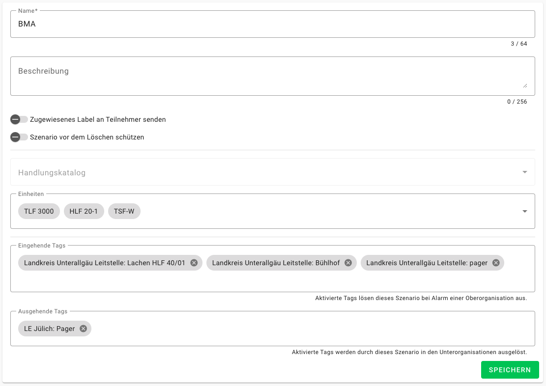Select the TLF 3000 unit chip
This screenshot has height=386, width=546.
pyautogui.click(x=39, y=211)
